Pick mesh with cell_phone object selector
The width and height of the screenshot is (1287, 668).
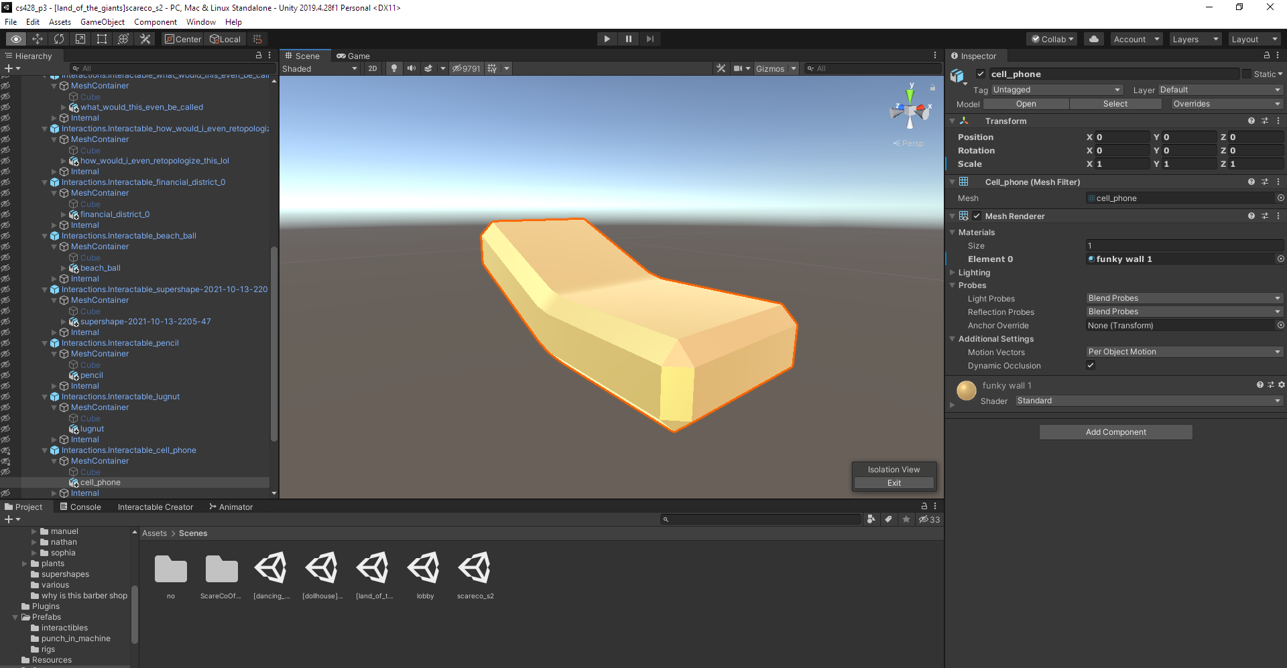click(1280, 198)
